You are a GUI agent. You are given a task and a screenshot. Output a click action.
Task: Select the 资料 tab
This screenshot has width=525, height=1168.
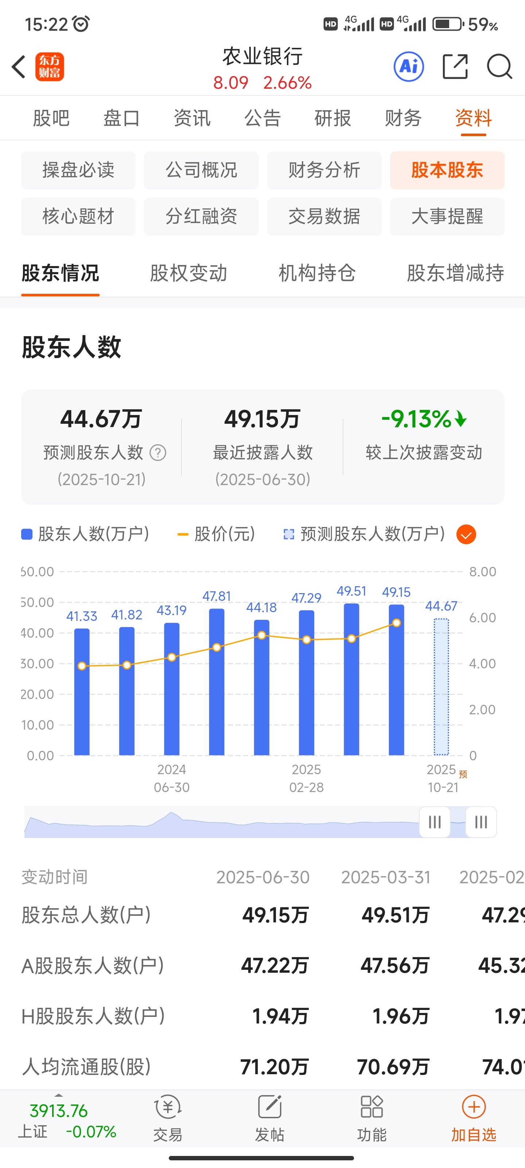[x=473, y=118]
